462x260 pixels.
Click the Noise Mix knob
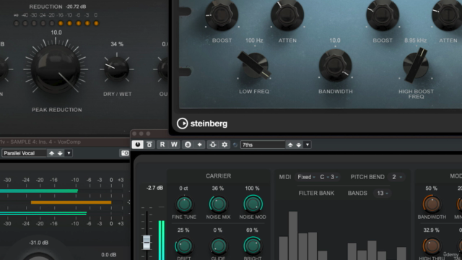[x=218, y=204]
